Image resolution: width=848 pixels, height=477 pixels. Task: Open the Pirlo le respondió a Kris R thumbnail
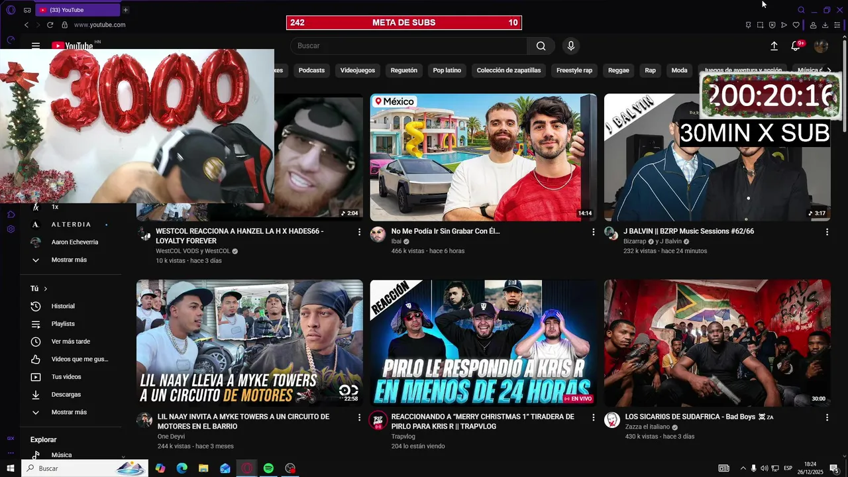pyautogui.click(x=483, y=343)
